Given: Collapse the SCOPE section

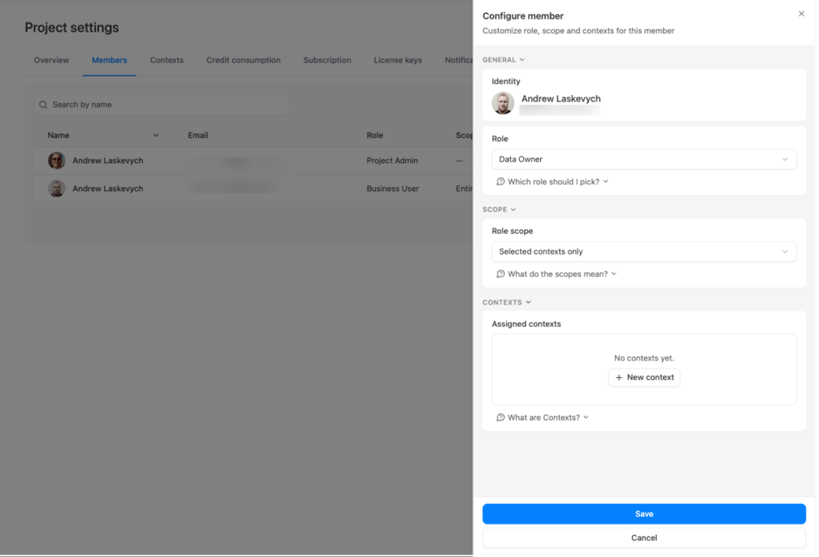Looking at the screenshot, I should (x=499, y=210).
